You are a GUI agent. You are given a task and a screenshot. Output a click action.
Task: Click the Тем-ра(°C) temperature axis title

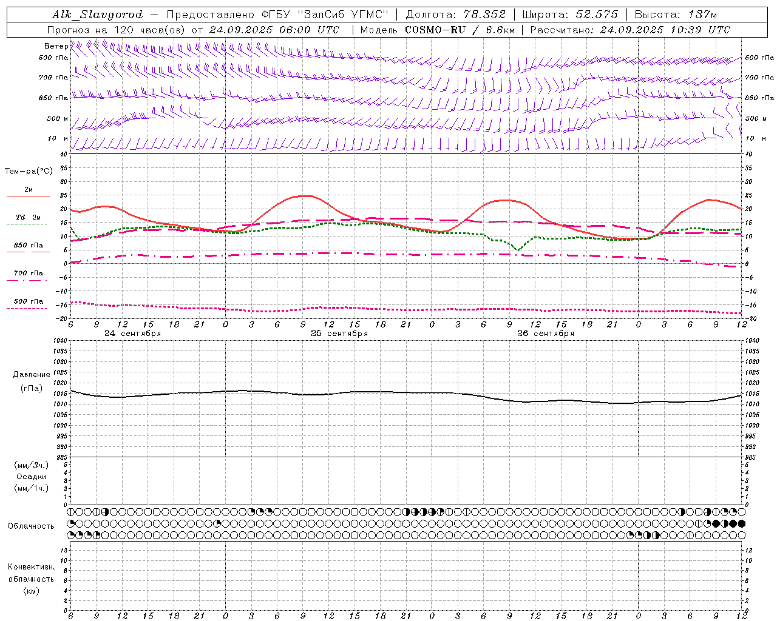(29, 172)
